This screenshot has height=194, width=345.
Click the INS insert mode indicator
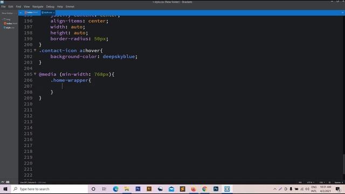point(300,182)
